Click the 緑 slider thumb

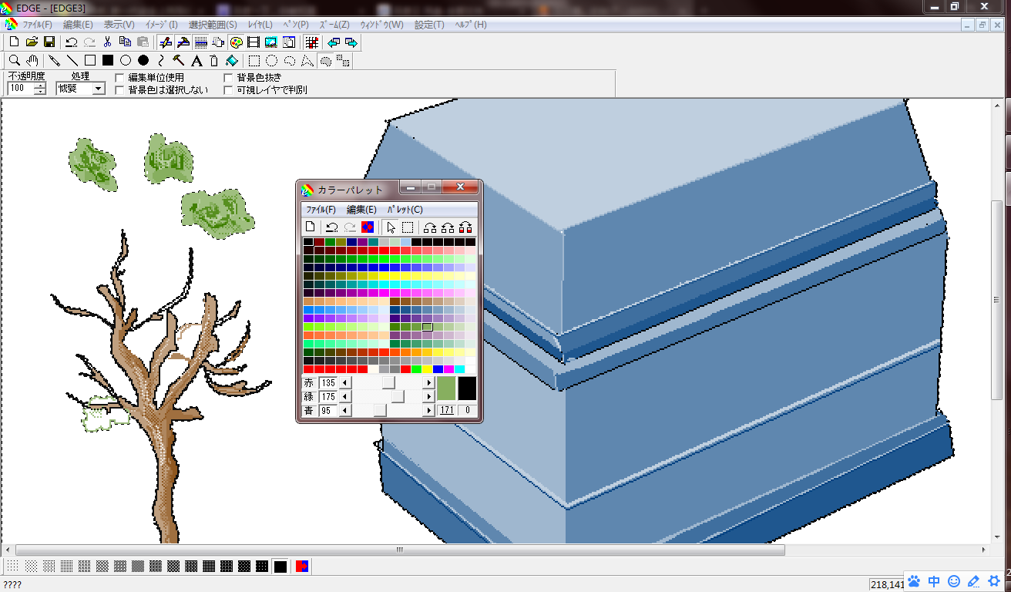(397, 396)
